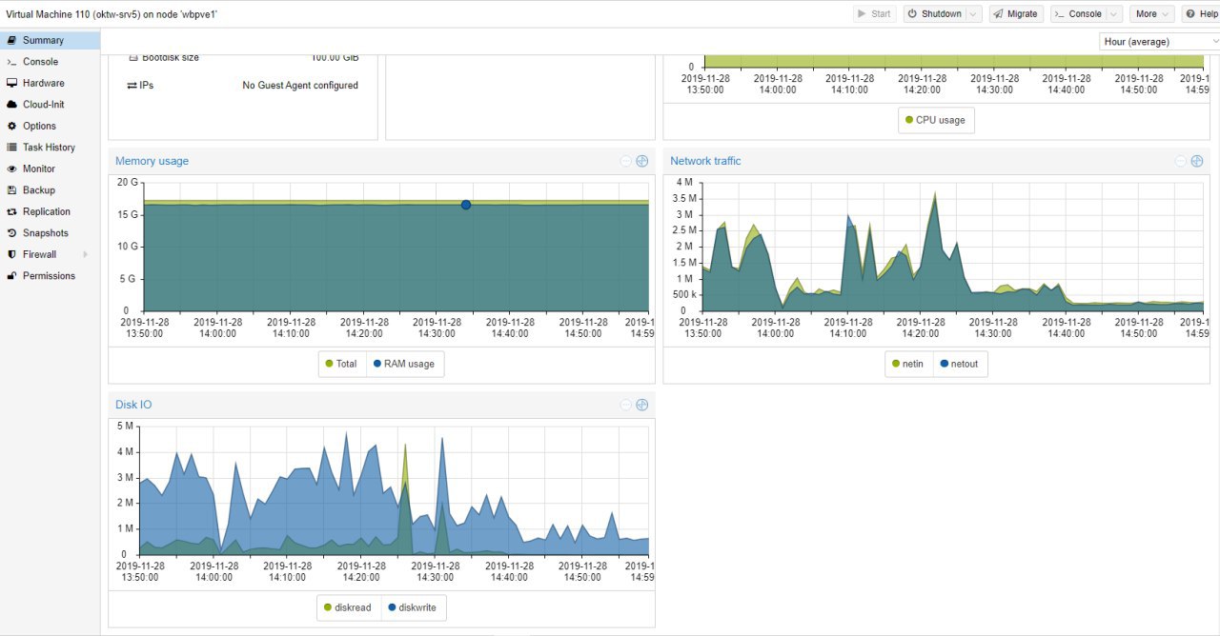Toggle the Total memory legend series
The height and width of the screenshot is (636, 1220).
point(341,364)
